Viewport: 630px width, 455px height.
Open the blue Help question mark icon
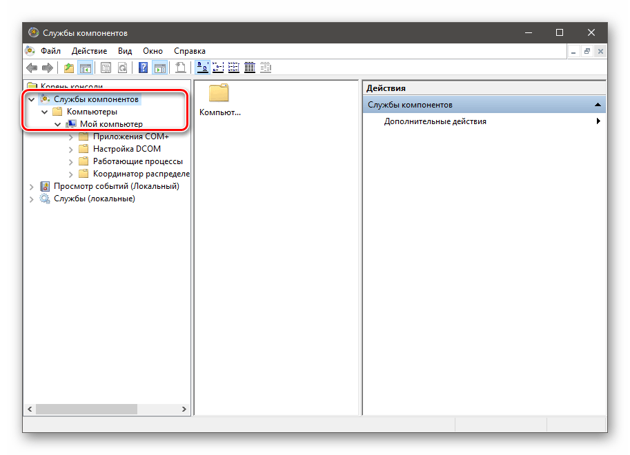[143, 68]
